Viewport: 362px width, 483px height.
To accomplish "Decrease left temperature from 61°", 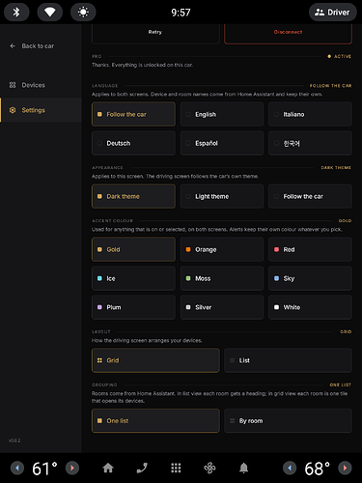I will [x=17, y=468].
